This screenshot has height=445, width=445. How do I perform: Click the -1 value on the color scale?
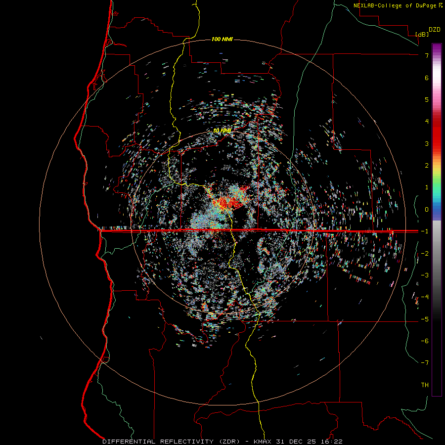click(425, 231)
